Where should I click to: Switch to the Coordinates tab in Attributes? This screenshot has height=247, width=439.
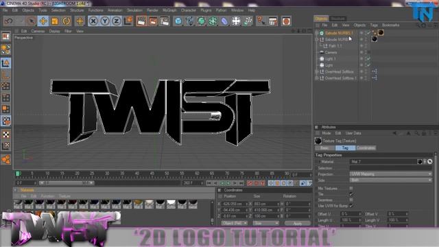(366, 148)
